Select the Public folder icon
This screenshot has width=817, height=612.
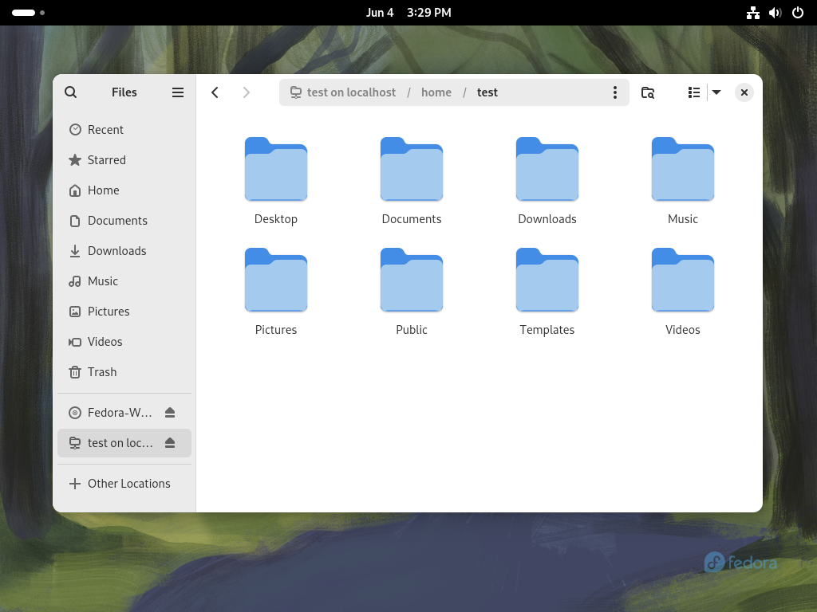412,280
